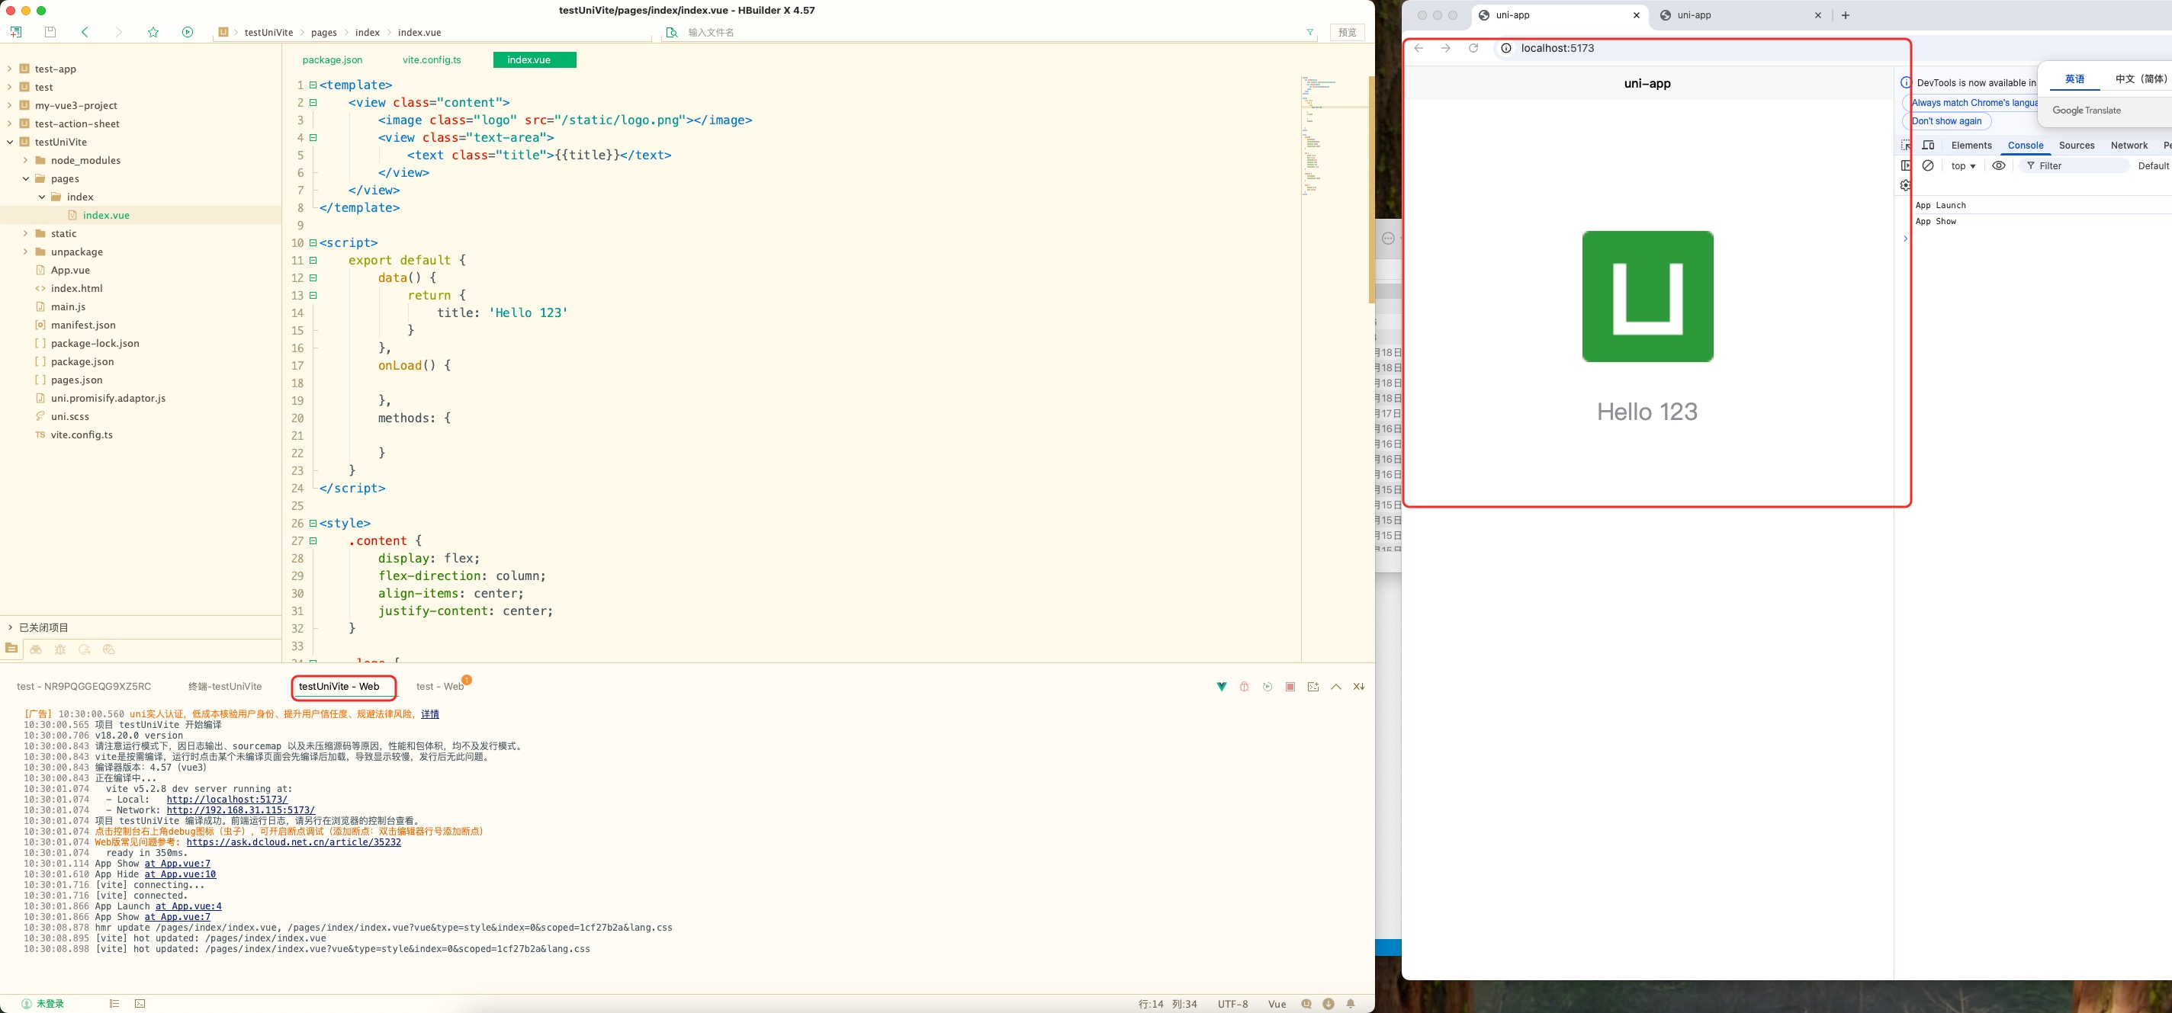Collapse console panel with the up chevron
Image resolution: width=2172 pixels, height=1013 pixels.
click(1335, 687)
